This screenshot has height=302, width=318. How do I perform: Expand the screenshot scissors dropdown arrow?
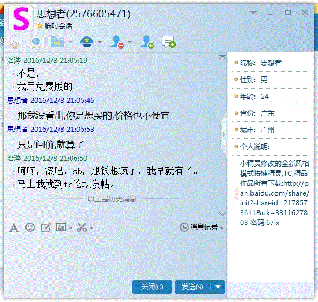(x=92, y=228)
